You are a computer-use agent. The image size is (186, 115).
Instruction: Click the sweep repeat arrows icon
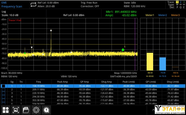click(33, 4)
